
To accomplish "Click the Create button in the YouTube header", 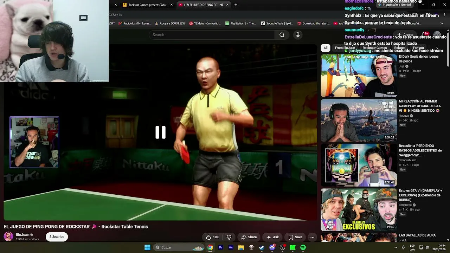I will pos(405,35).
